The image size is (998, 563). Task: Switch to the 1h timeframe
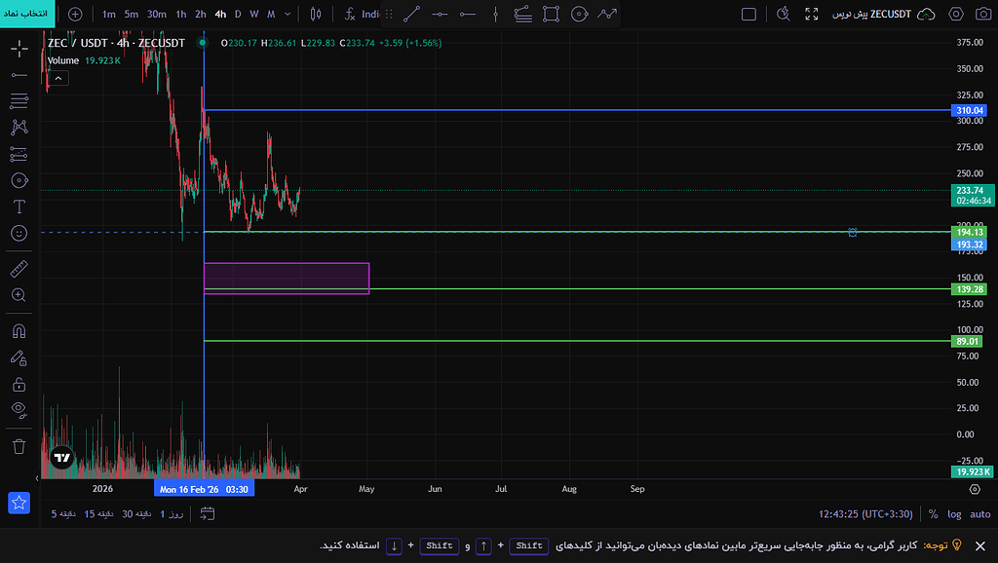(181, 14)
